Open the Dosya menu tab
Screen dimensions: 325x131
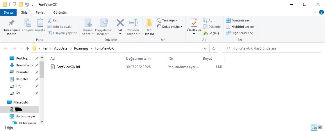8,12
